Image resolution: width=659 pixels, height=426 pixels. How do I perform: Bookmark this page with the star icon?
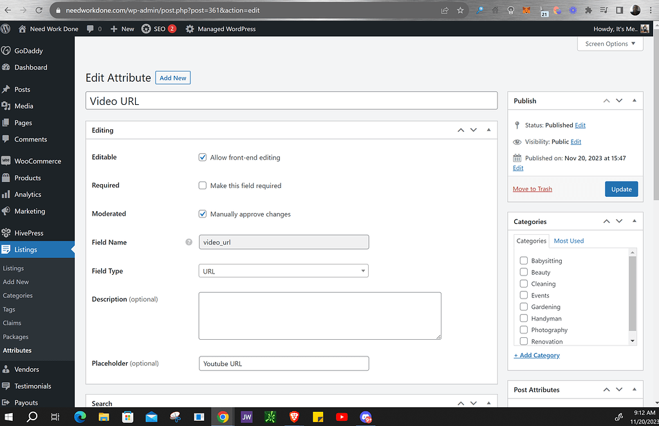460,11
